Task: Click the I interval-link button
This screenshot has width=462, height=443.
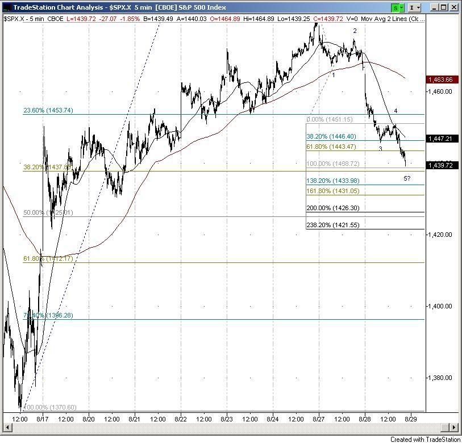Action: (412, 7)
